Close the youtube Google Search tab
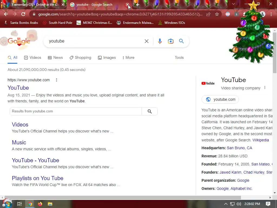Image resolution: width=277 pixels, height=208 pixels. tap(127, 5)
